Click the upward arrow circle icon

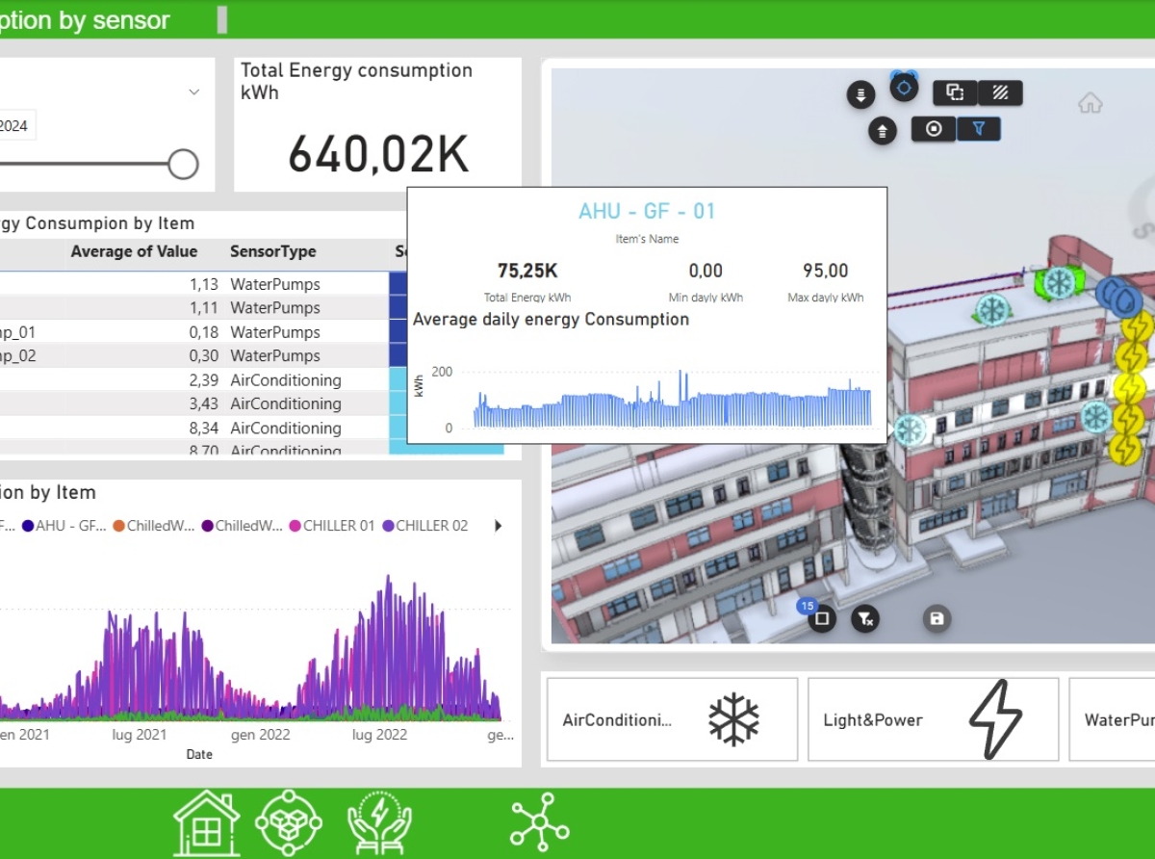pos(883,131)
